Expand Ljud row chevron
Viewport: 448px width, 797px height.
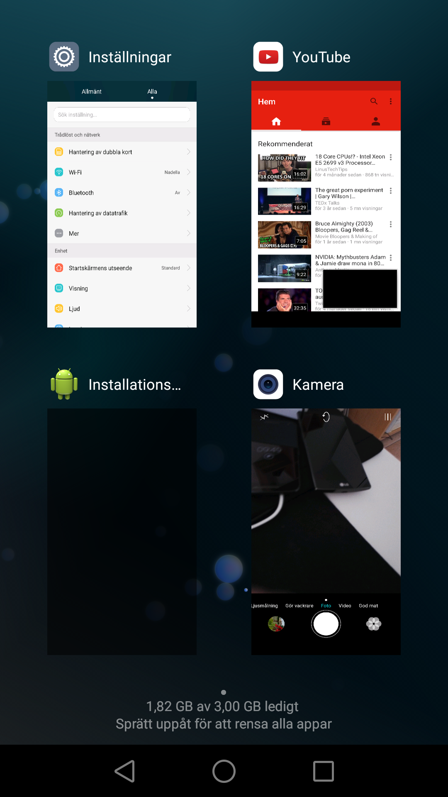tap(188, 308)
